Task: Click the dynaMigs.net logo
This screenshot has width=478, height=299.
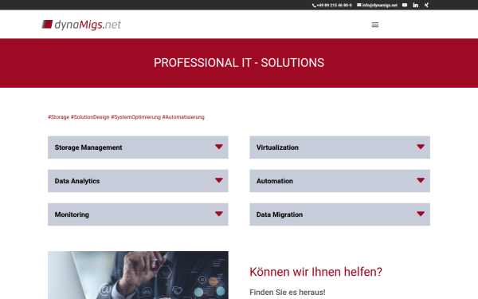Action: pyautogui.click(x=81, y=25)
